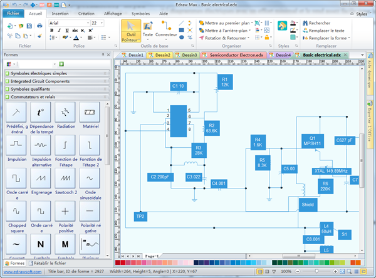Collapse Symboles électriques simples library
376x278 pixels.
[57, 73]
